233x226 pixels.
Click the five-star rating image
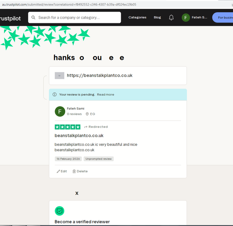point(68,127)
